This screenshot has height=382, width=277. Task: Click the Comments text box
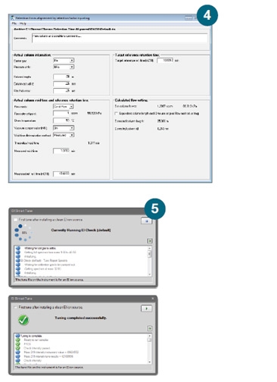120,39
